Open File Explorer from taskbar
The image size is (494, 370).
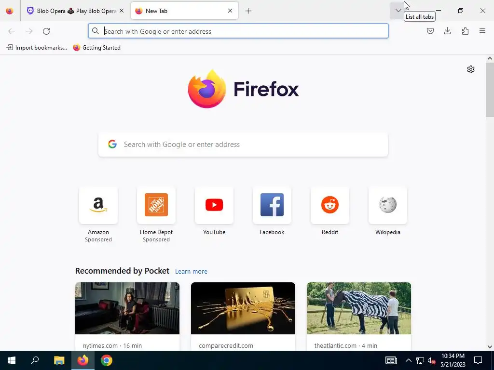tap(59, 360)
